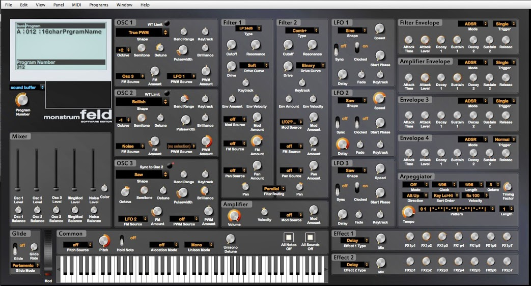Open the File menu
Viewport: 531px width, 286px height.
pyautogui.click(x=9, y=5)
